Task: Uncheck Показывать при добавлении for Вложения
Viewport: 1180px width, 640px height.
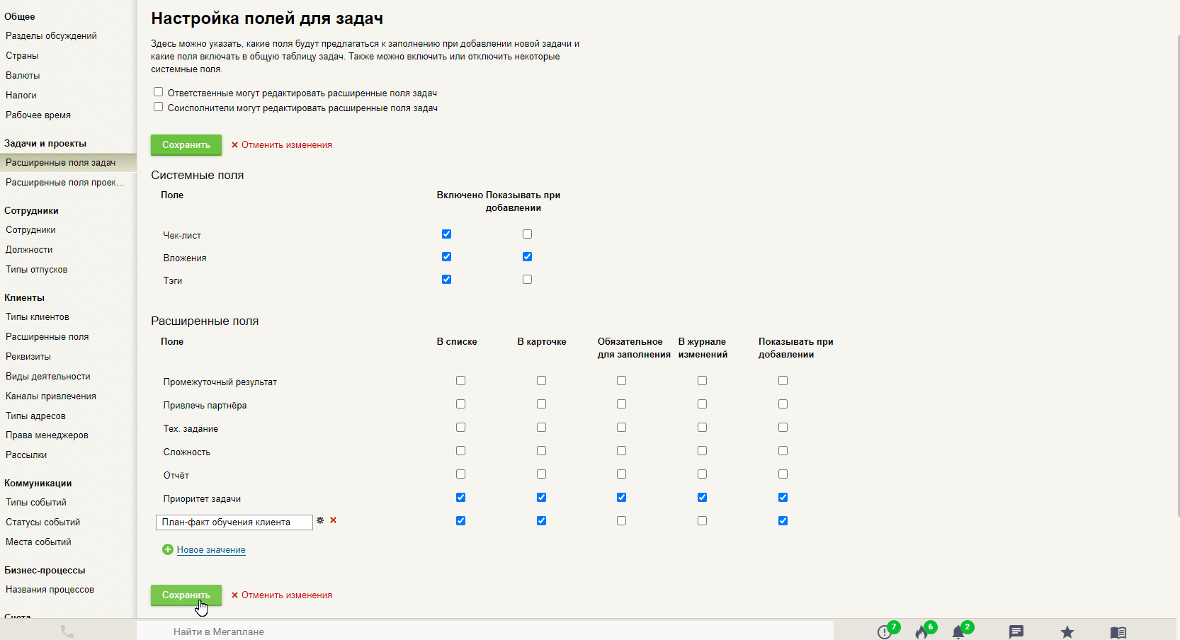Action: 527,257
